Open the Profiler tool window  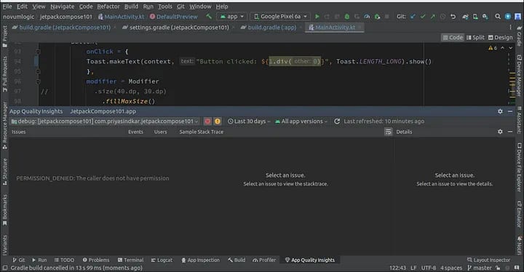click(x=264, y=260)
